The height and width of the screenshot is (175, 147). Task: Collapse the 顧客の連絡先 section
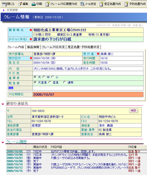pyautogui.click(x=3, y=104)
